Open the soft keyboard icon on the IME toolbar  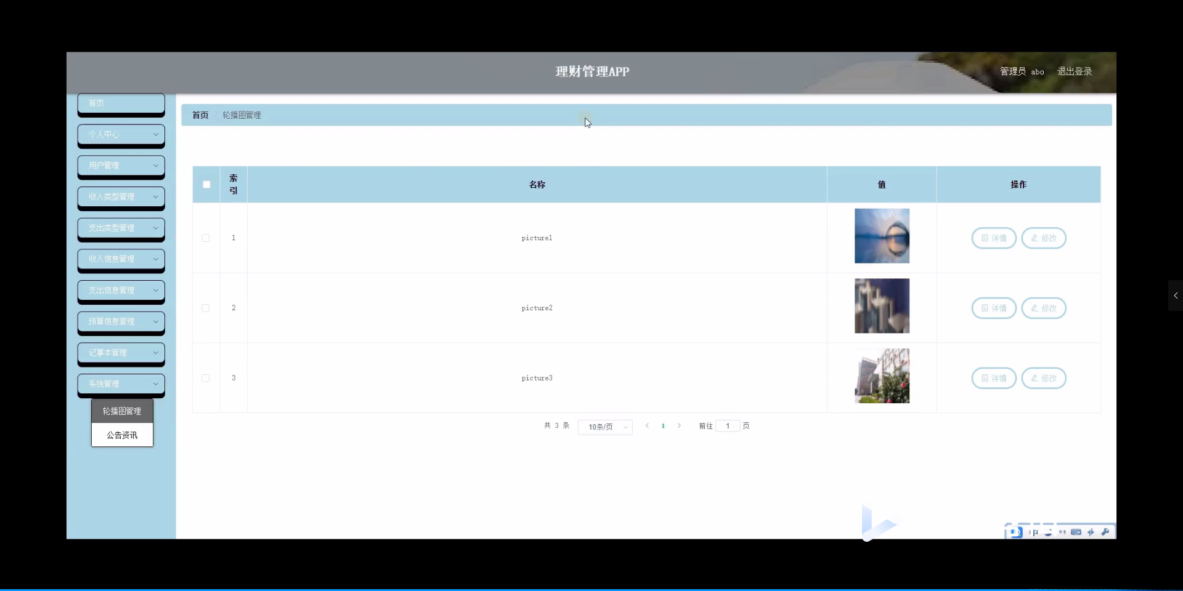tap(1076, 532)
